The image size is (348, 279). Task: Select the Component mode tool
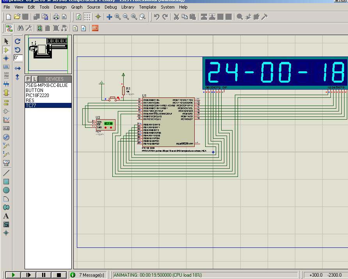point(6,50)
